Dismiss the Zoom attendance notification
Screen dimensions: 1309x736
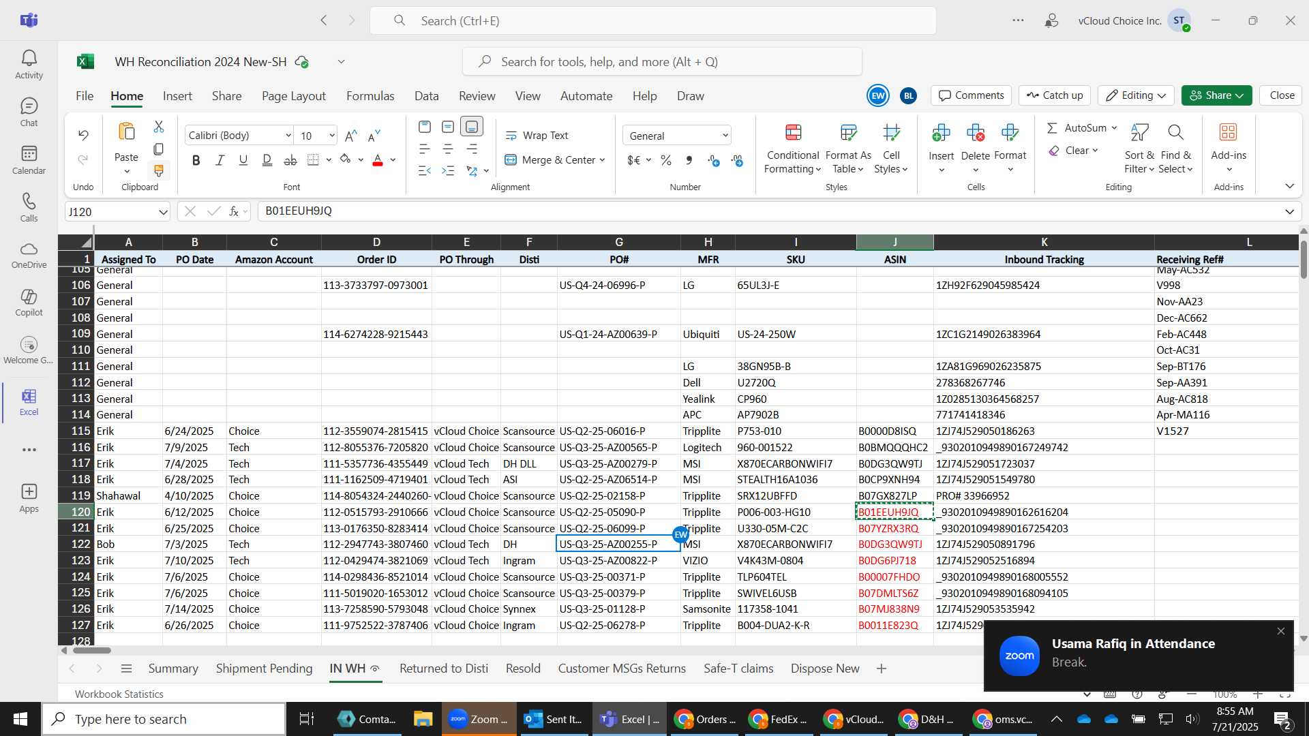(1281, 631)
